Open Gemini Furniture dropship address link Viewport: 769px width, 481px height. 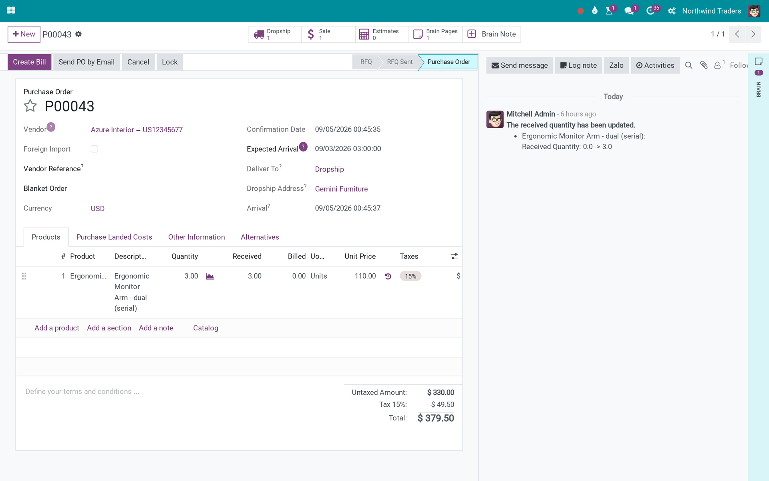click(x=341, y=189)
